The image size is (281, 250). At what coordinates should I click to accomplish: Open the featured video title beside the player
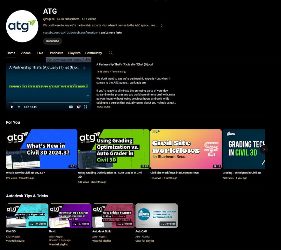tap(124, 65)
